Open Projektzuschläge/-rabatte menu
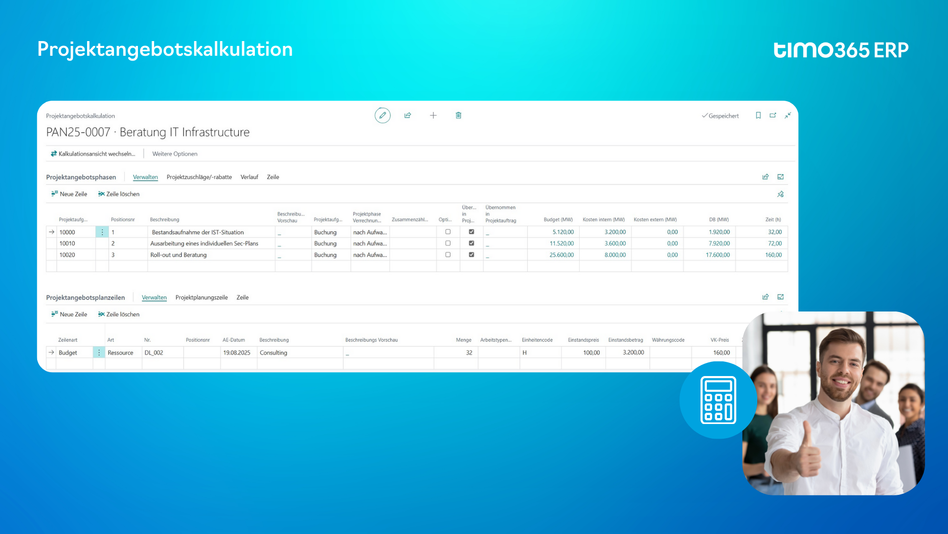The width and height of the screenshot is (948, 534). coord(199,177)
